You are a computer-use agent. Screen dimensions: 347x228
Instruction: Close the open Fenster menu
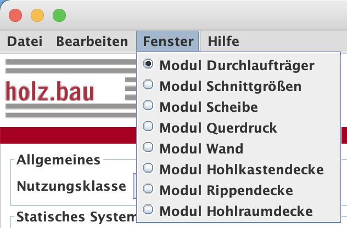point(167,41)
